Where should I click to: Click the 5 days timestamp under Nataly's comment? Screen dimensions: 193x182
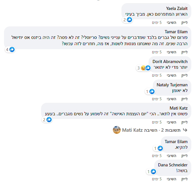click(157, 99)
